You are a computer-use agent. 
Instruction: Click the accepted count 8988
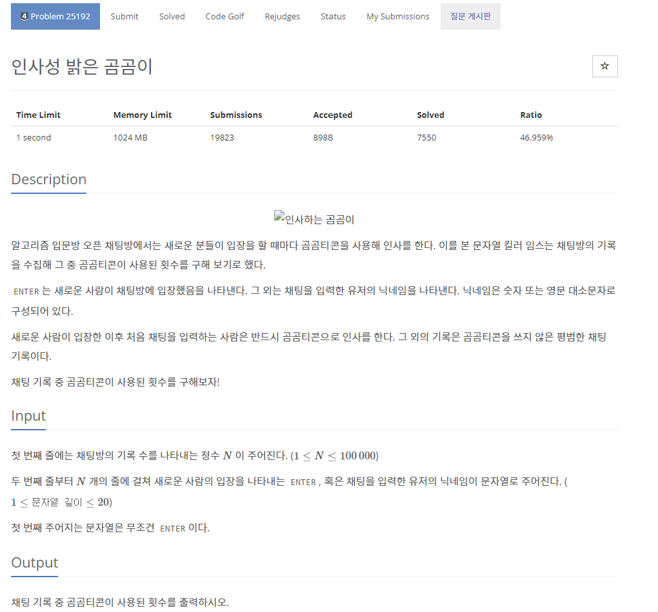[323, 137]
